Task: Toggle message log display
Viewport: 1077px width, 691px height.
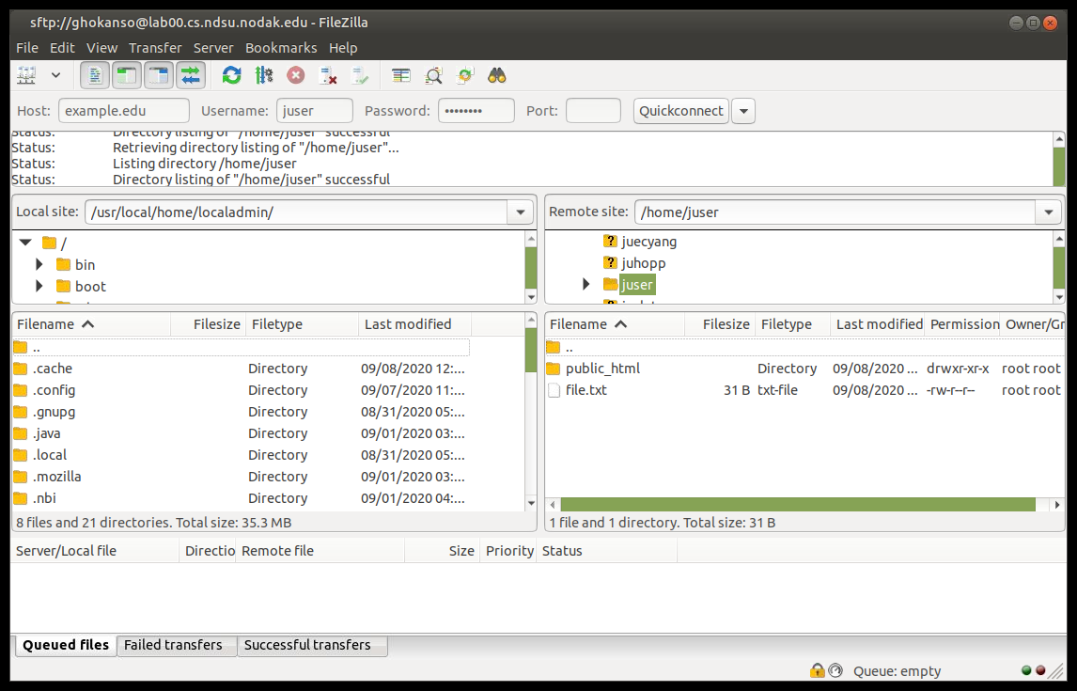Action: coord(94,75)
